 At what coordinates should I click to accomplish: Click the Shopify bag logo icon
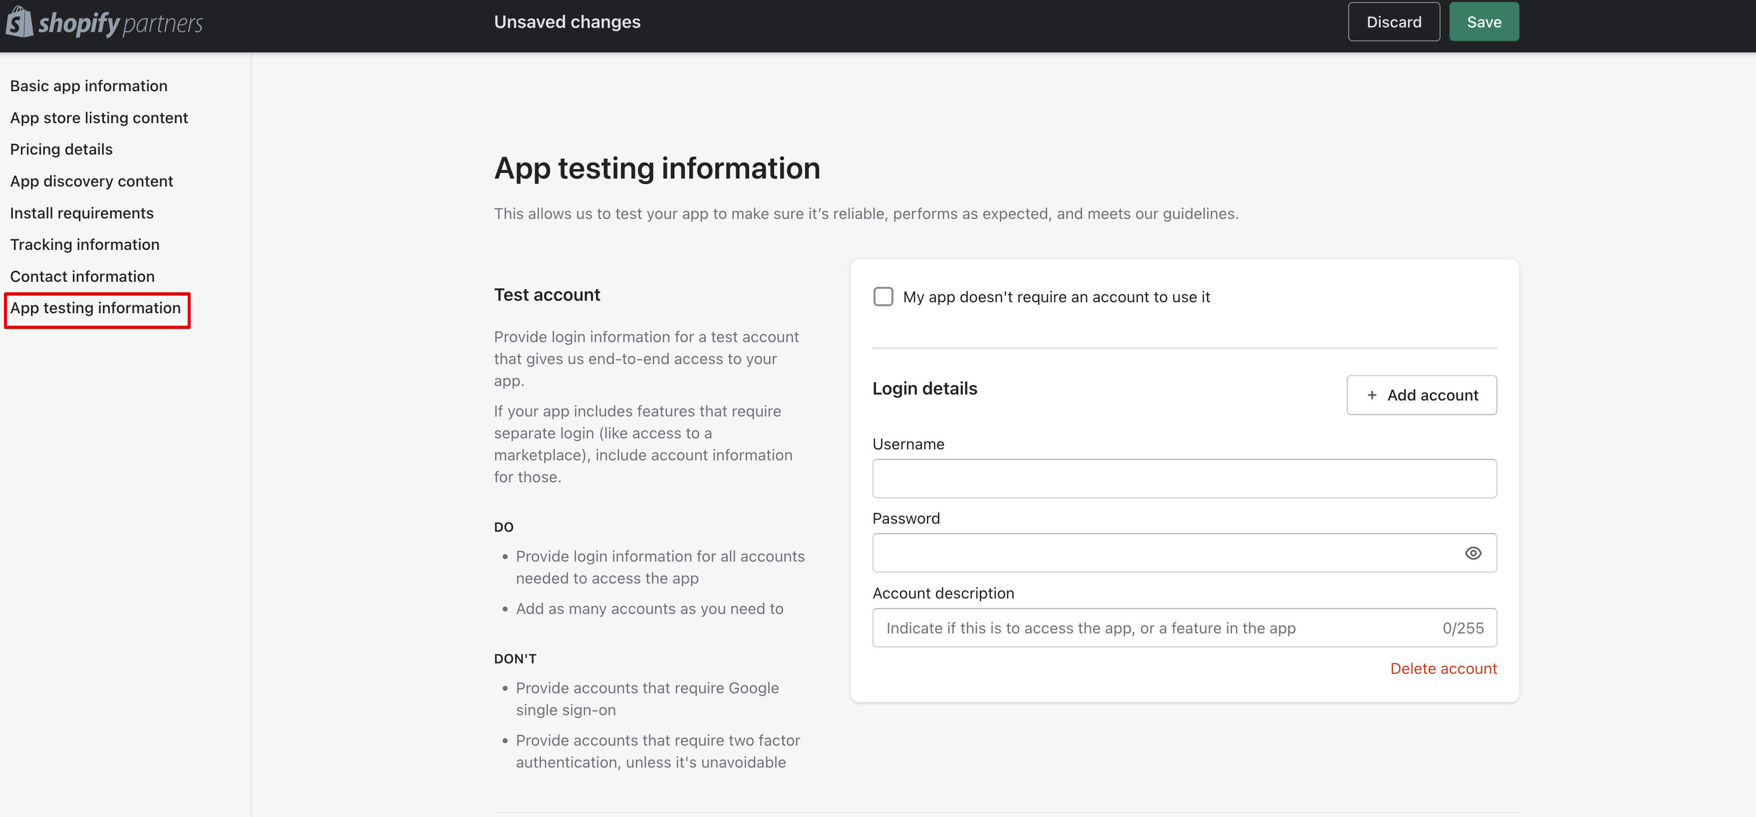click(19, 22)
